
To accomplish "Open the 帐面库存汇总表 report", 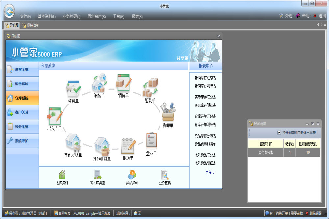I will click(205, 78).
